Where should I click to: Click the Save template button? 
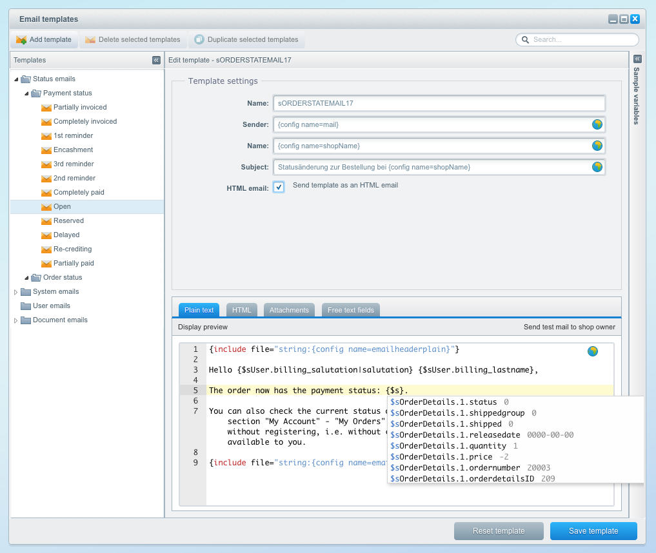[x=593, y=531]
